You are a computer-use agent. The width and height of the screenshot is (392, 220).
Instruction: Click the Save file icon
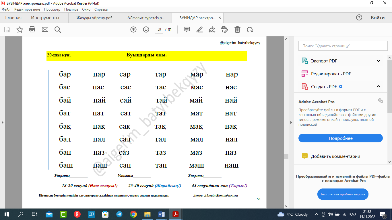pyautogui.click(x=7, y=30)
